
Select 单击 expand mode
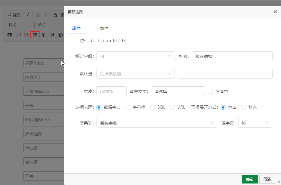click(223, 107)
